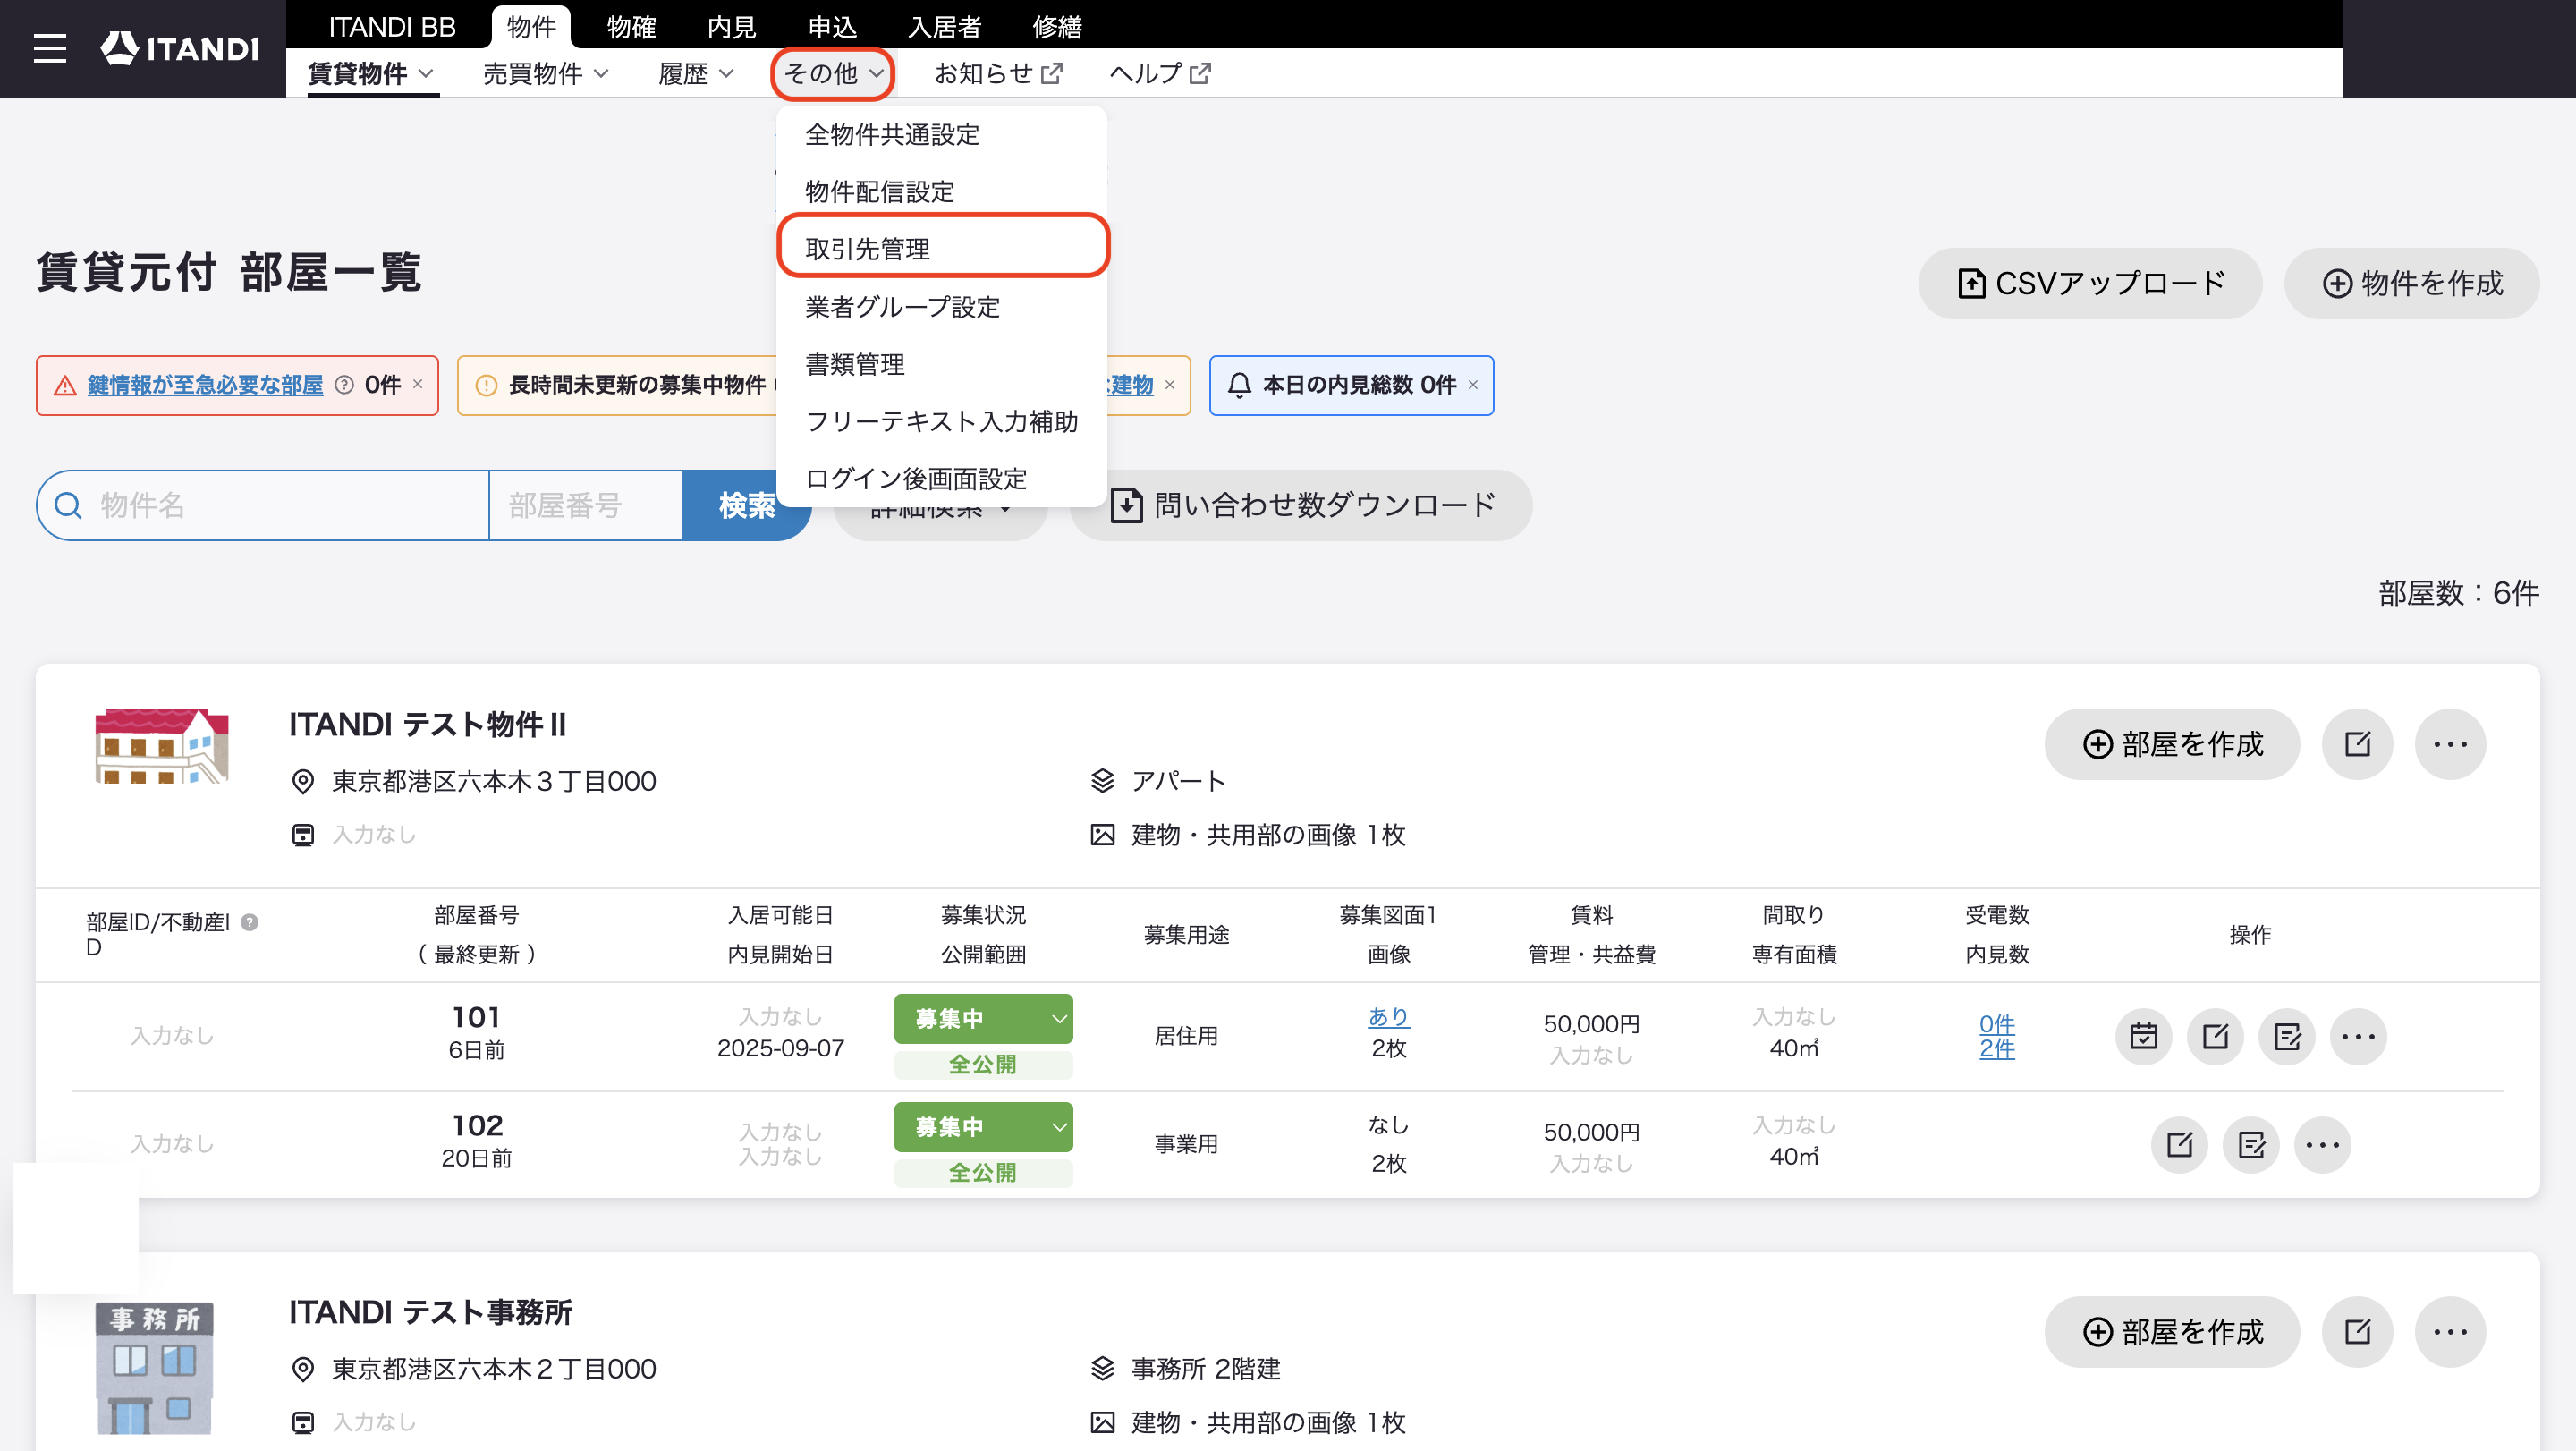
Task: Click the help icon beside 部屋ID/不動産ID
Action: click(x=250, y=922)
